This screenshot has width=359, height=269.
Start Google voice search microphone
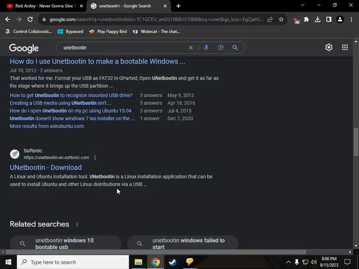click(206, 48)
